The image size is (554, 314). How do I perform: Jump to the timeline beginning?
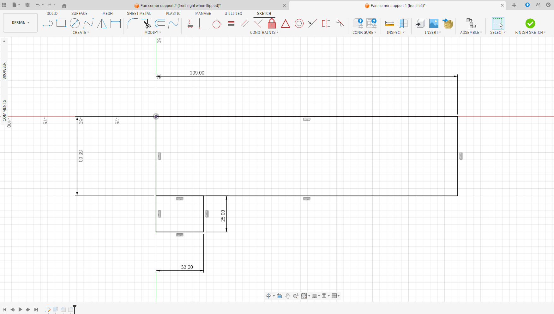click(5, 310)
